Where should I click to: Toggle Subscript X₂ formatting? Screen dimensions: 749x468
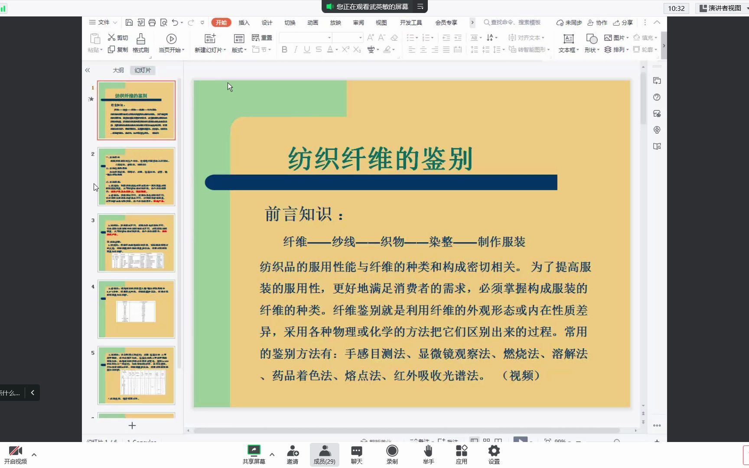(357, 49)
